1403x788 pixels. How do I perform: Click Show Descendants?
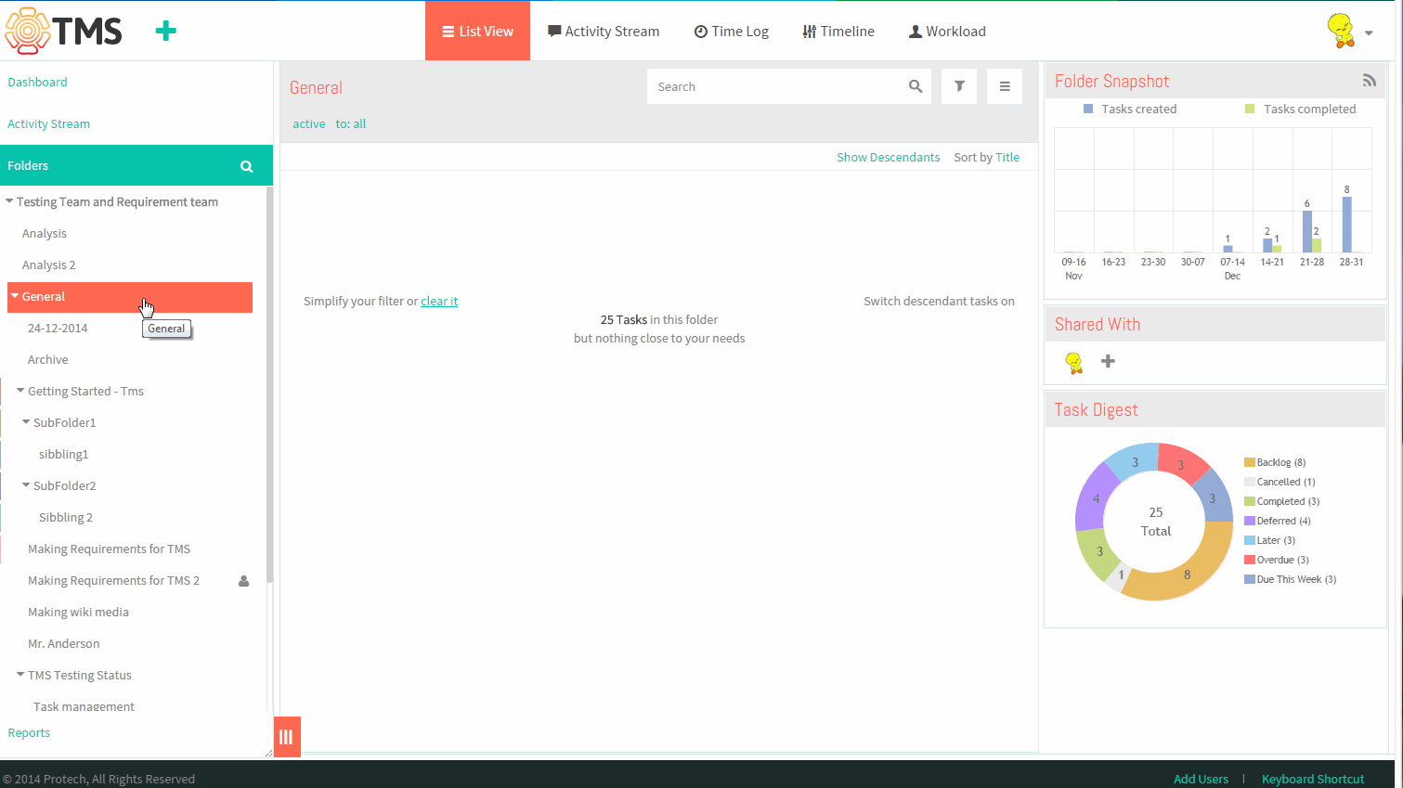coord(888,157)
